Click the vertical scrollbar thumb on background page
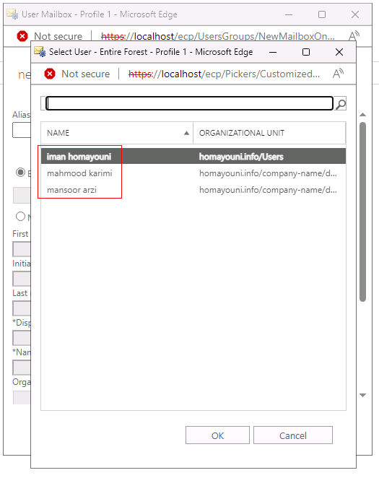This screenshot has width=379, height=478. [x=362, y=212]
